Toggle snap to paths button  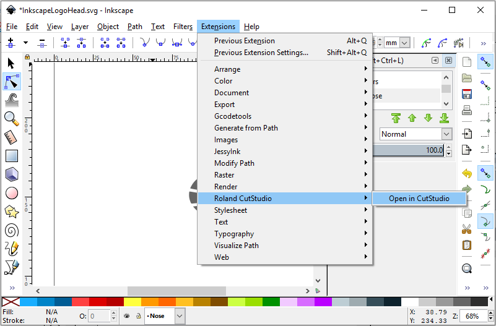coord(485,189)
